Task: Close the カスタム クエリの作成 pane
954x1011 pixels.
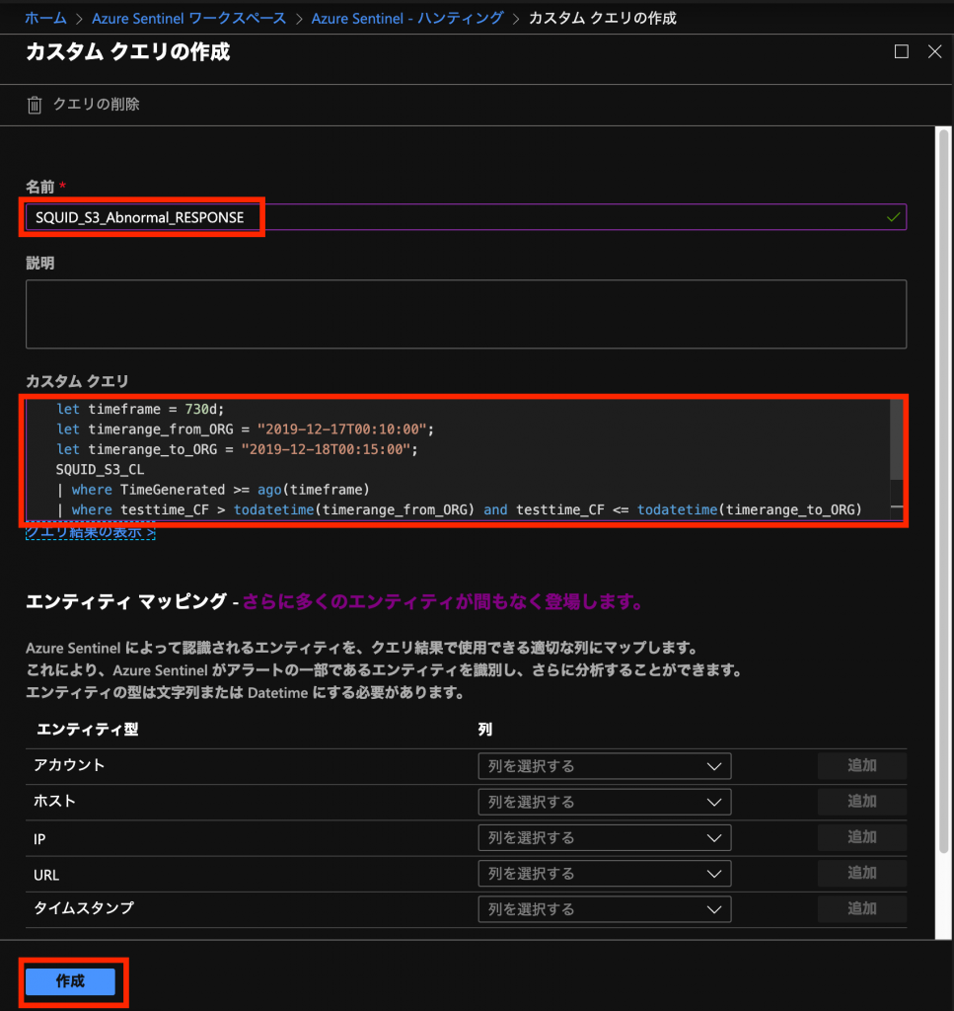Action: [x=934, y=51]
